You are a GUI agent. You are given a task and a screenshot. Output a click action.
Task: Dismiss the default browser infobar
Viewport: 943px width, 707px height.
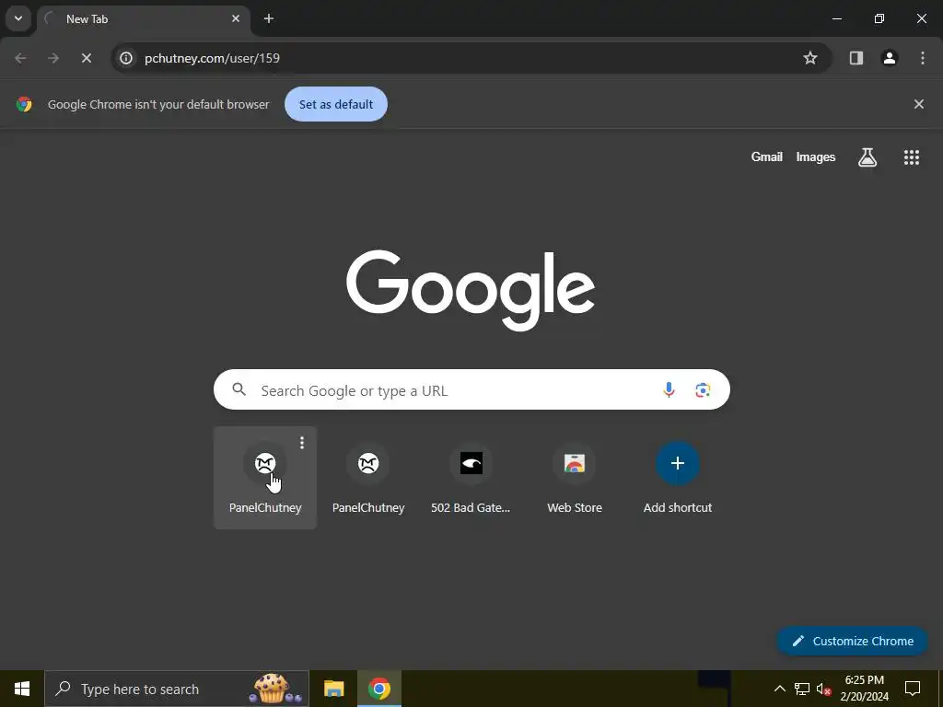click(919, 104)
